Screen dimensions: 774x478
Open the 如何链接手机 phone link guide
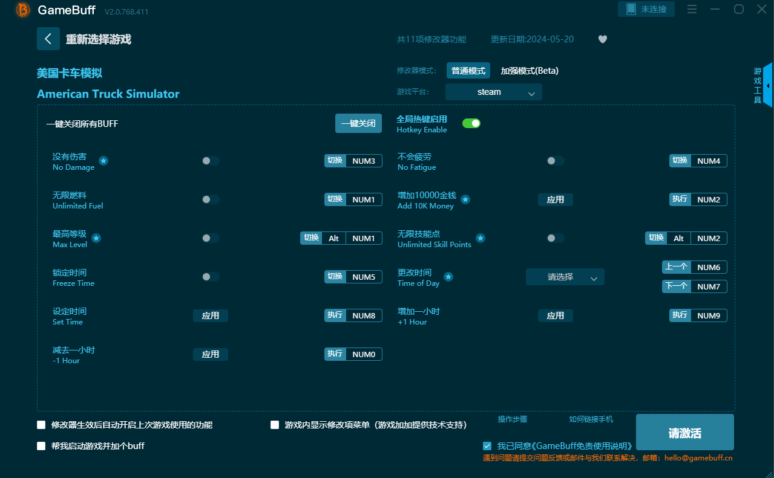click(591, 419)
